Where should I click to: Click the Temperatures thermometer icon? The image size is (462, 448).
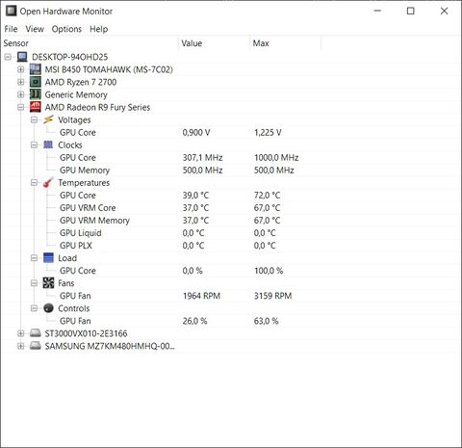[48, 182]
